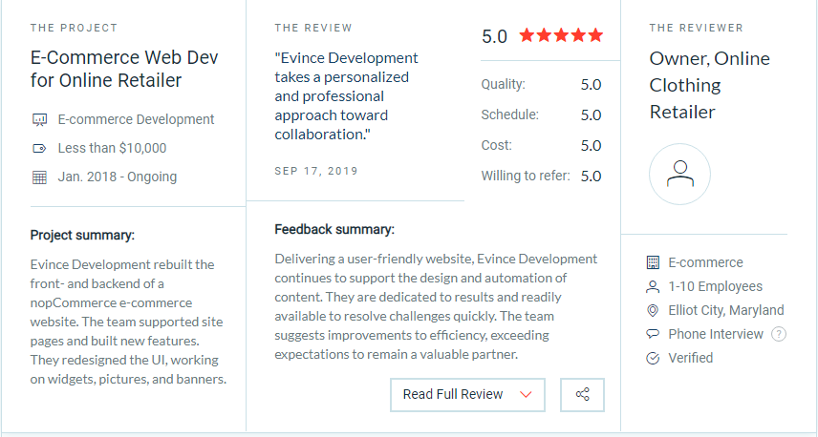Click the Willing to refer score row
818x437 pixels.
[541, 177]
